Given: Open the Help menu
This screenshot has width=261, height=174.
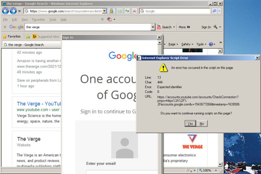Looking at the screenshot, I should [x=64, y=20].
